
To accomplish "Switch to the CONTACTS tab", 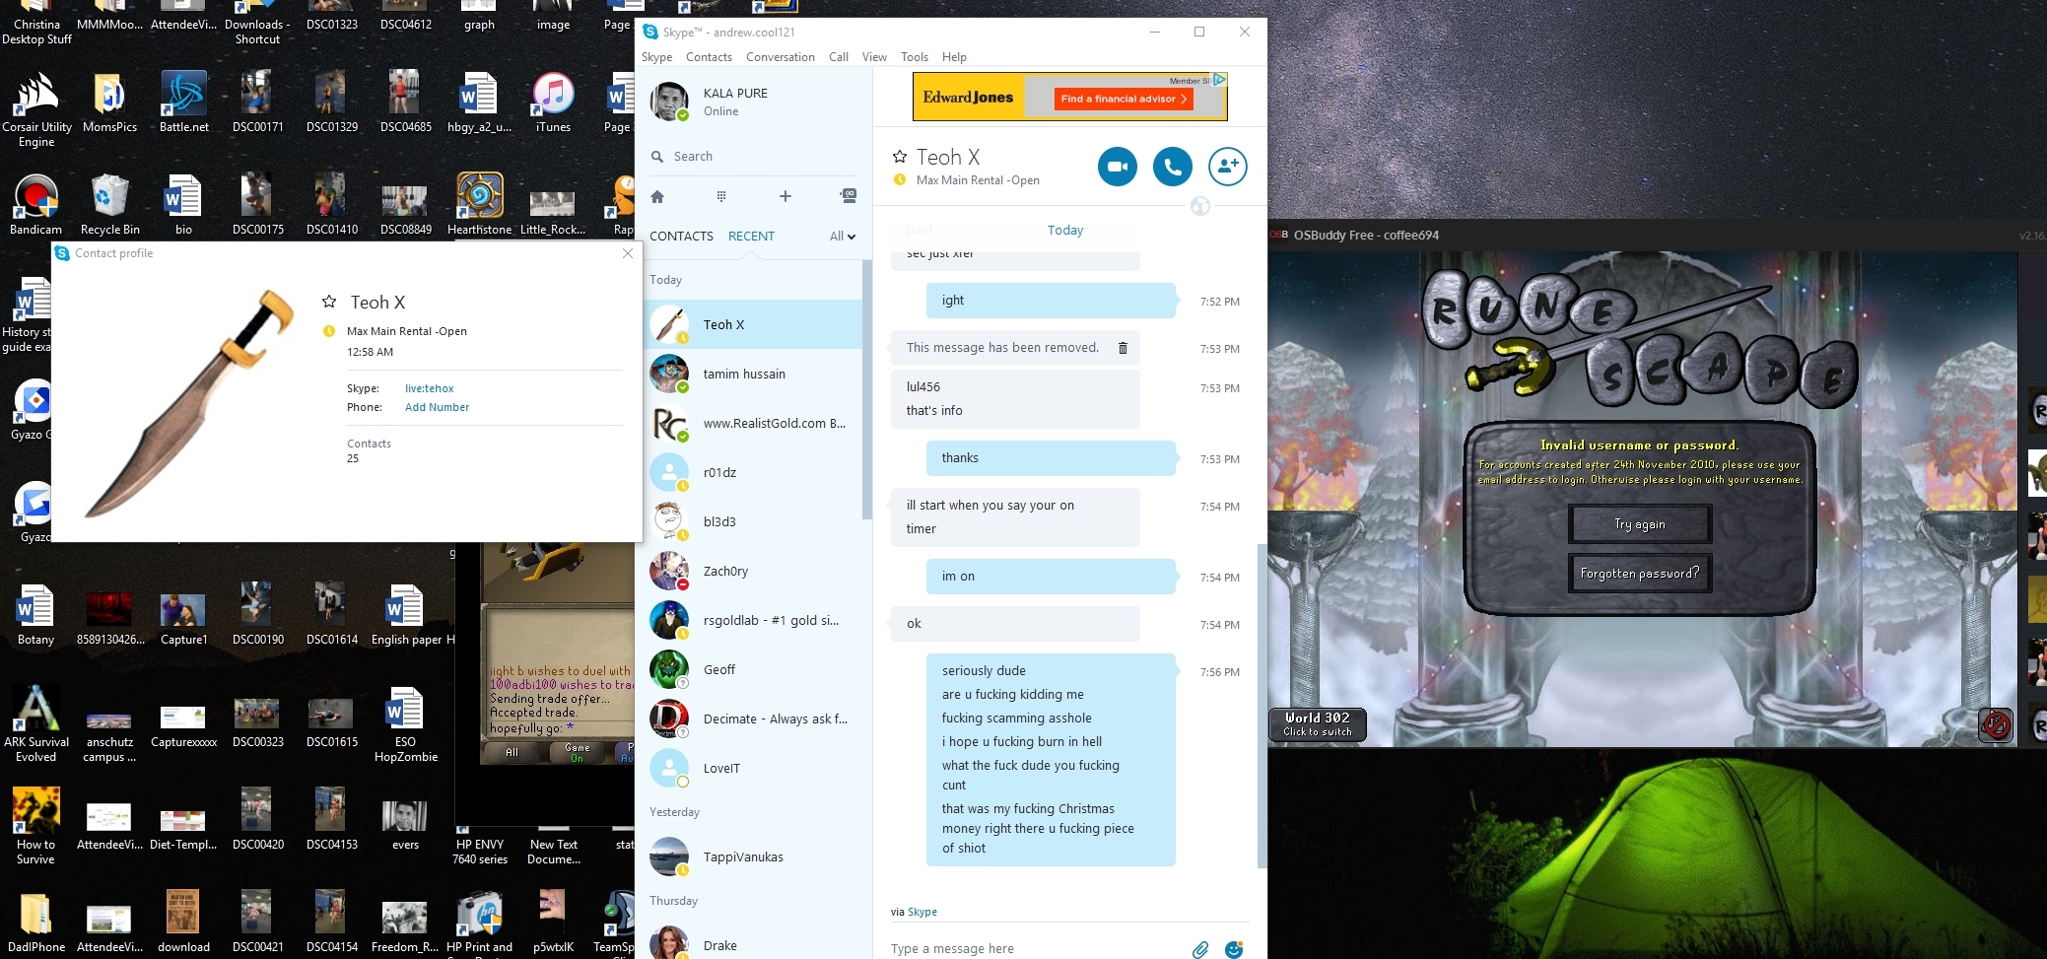I will [681, 237].
